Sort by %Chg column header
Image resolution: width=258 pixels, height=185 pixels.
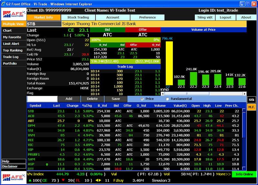coord(87,106)
